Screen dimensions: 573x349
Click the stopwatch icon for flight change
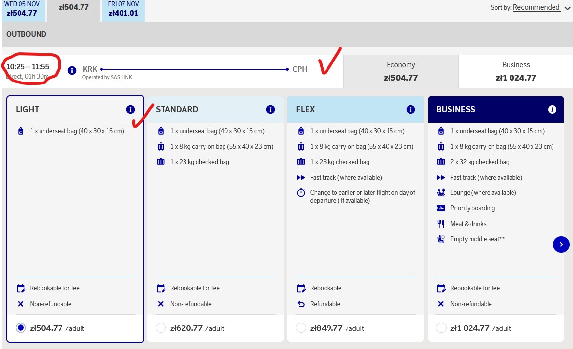pyautogui.click(x=301, y=193)
